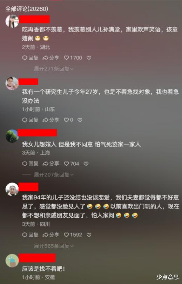Like the Shanghai comment with 704 likes
Image resolution: width=182 pixels, height=284 pixels.
(x=72, y=164)
